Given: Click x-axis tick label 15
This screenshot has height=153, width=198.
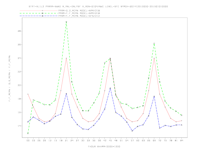Looking at the screenshot, I should [55, 140].
